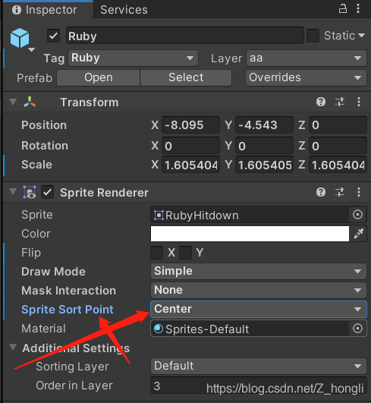Collapse the Additional Settings foldout
Image resolution: width=371 pixels, height=403 pixels.
(13, 348)
